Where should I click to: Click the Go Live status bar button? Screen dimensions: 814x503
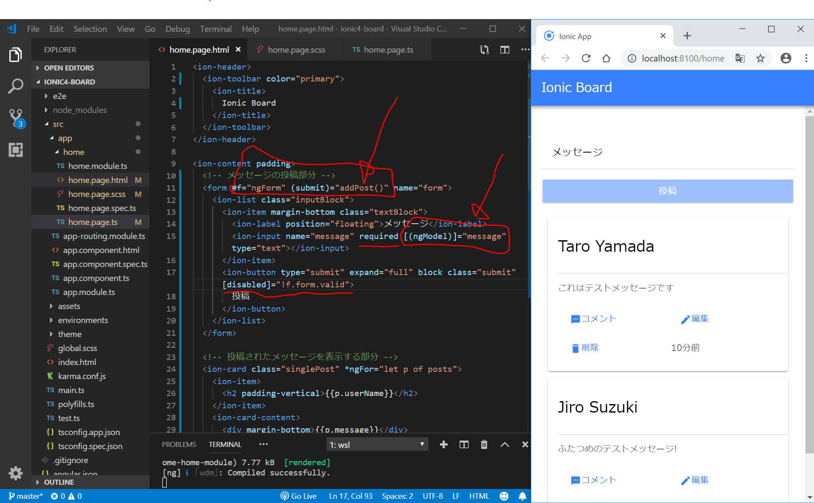pos(299,496)
